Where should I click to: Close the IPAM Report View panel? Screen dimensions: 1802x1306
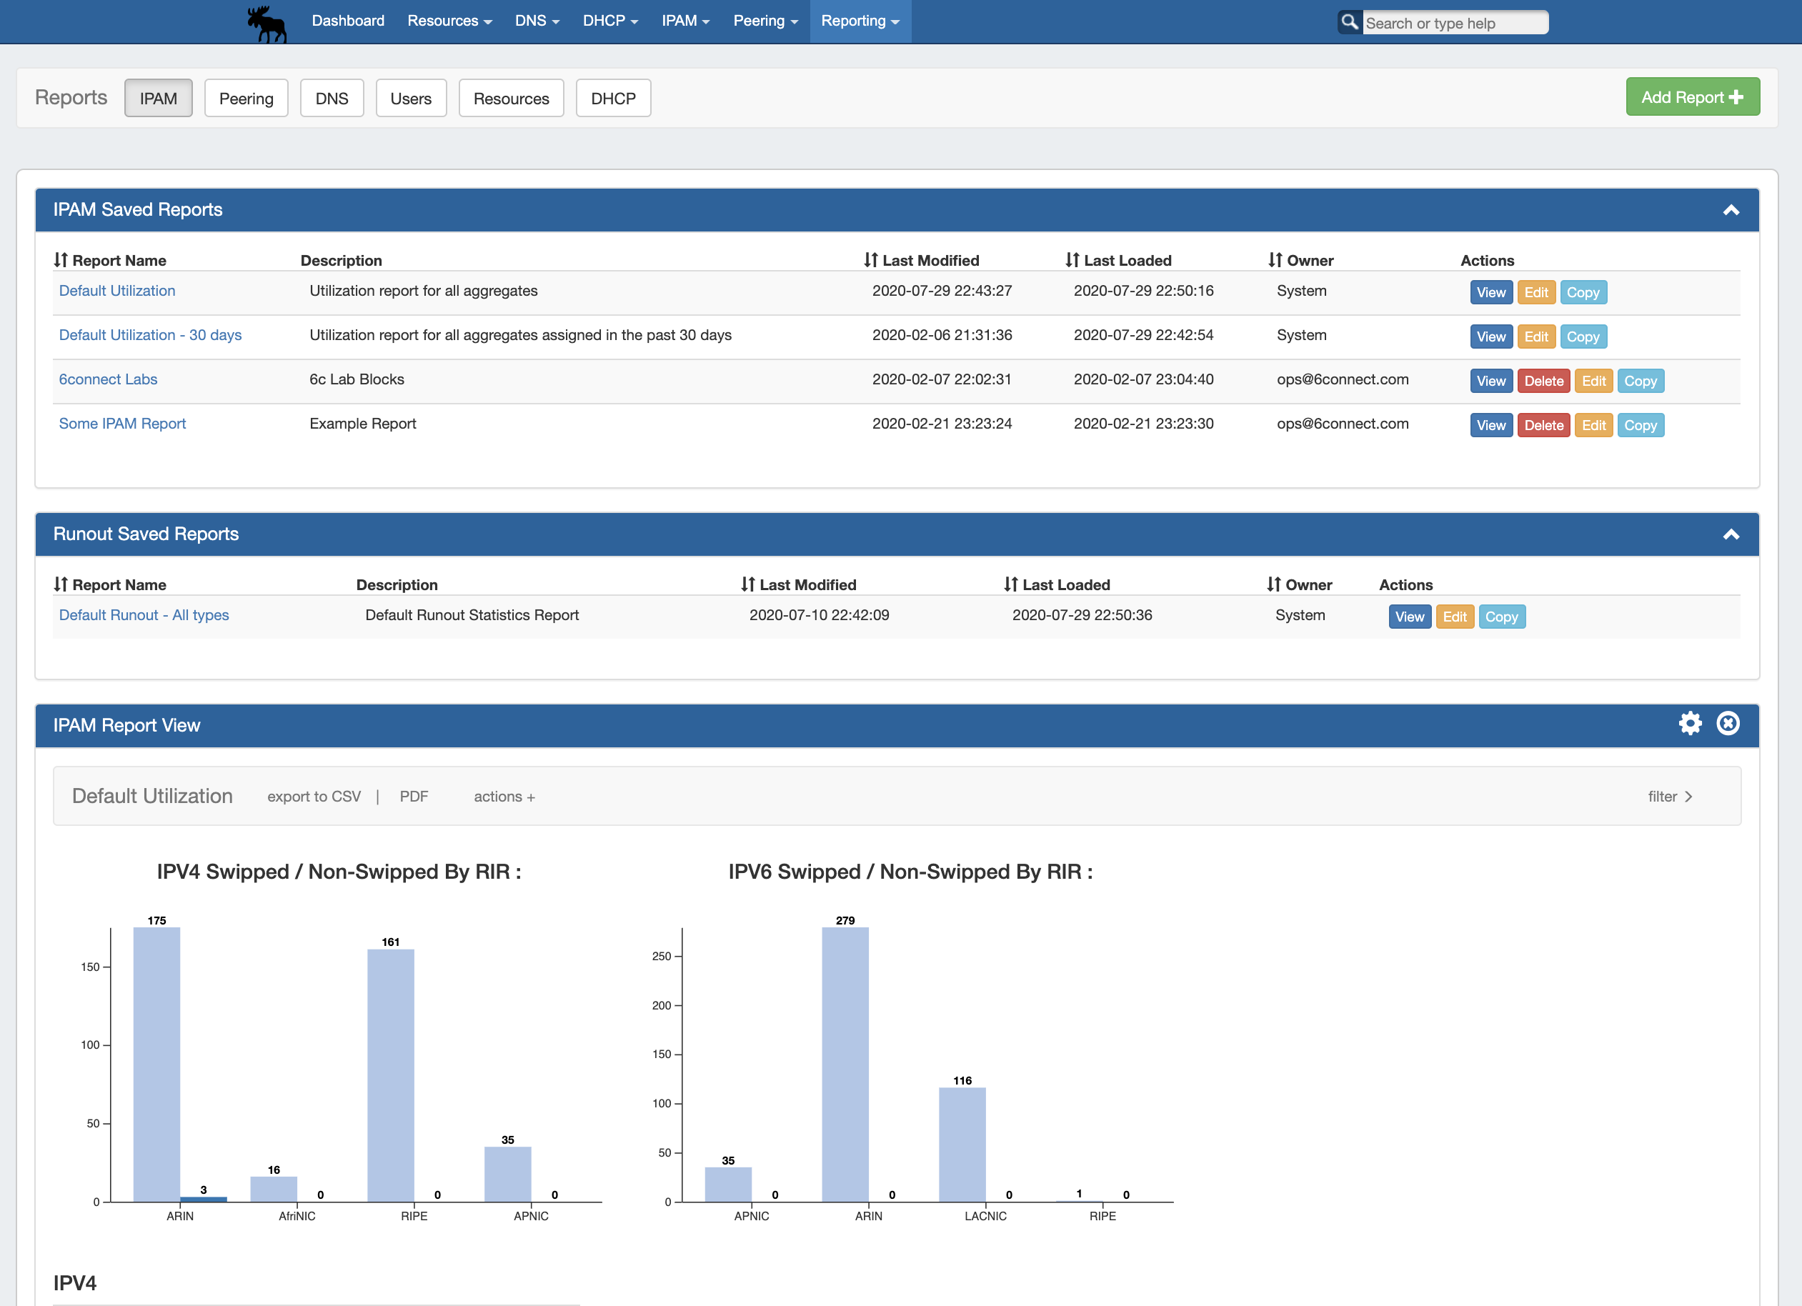click(1727, 723)
